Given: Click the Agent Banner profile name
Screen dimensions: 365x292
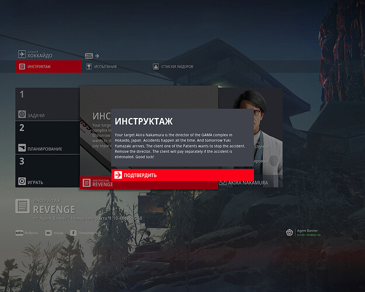Looking at the screenshot, I should point(307,231).
